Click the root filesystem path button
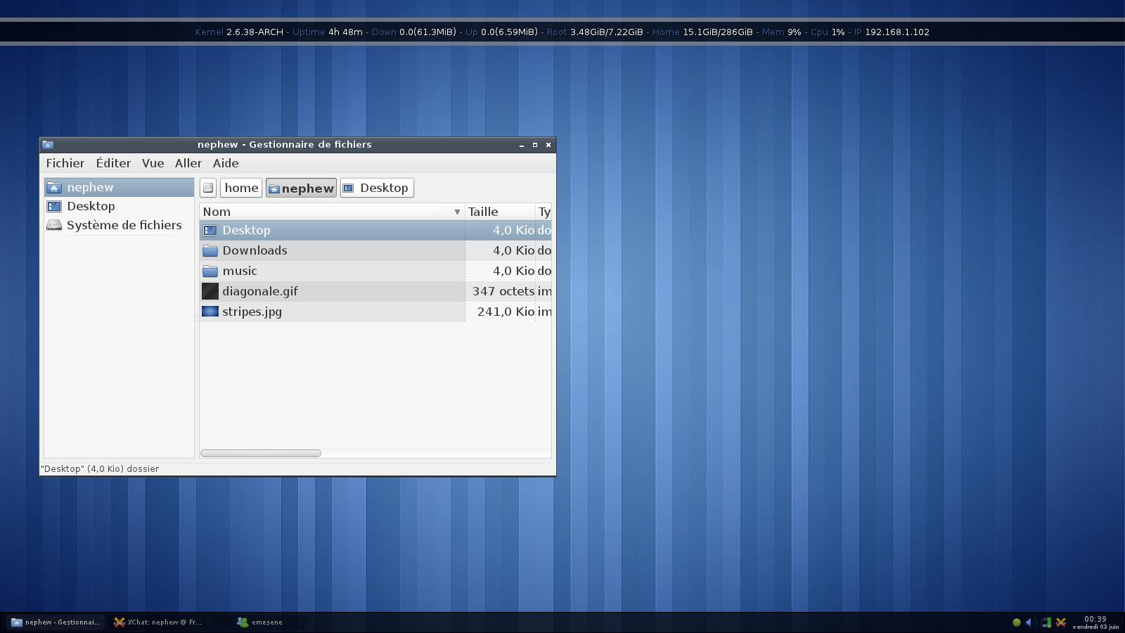1125x633 pixels. click(208, 188)
